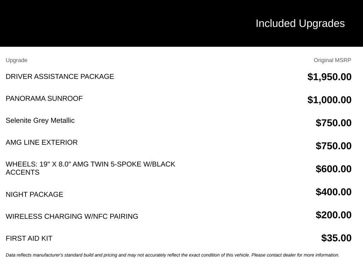Click the $200.00 price value
Screen dimensions: 363x272
[334, 215]
